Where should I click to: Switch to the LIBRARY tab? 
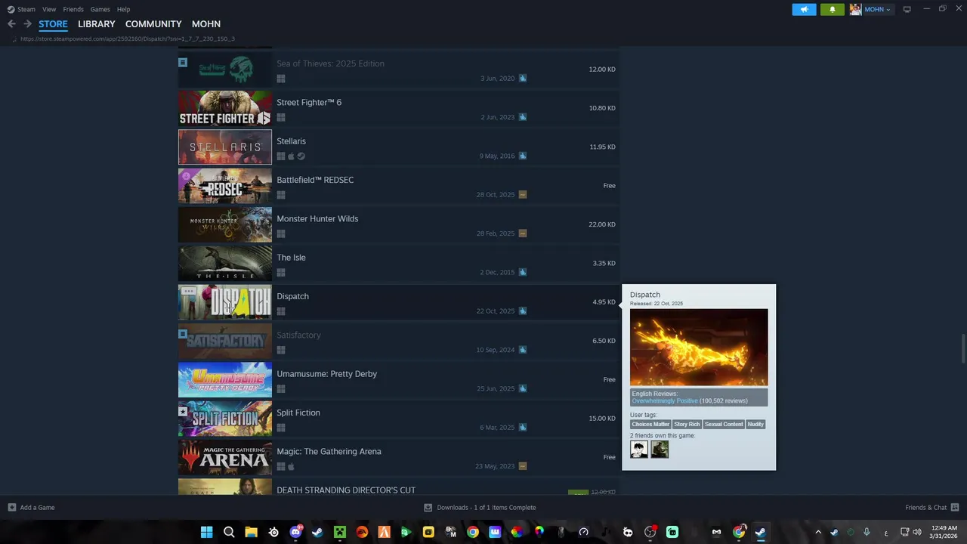(97, 24)
